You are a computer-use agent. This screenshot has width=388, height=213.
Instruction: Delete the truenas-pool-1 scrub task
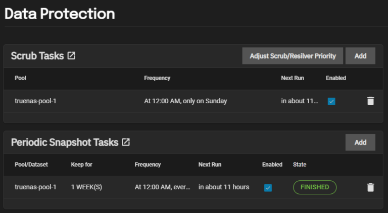[370, 101]
